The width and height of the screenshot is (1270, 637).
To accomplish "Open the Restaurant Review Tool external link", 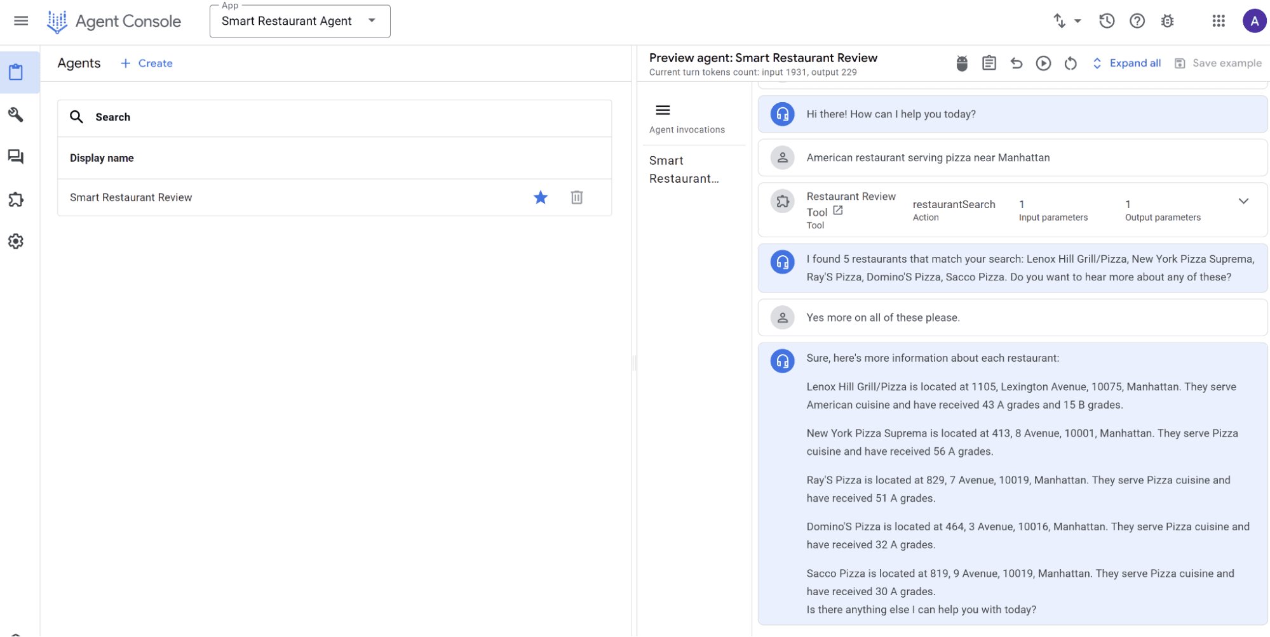I will (838, 211).
